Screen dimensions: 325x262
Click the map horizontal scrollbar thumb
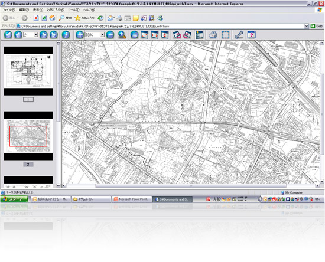coord(191,186)
